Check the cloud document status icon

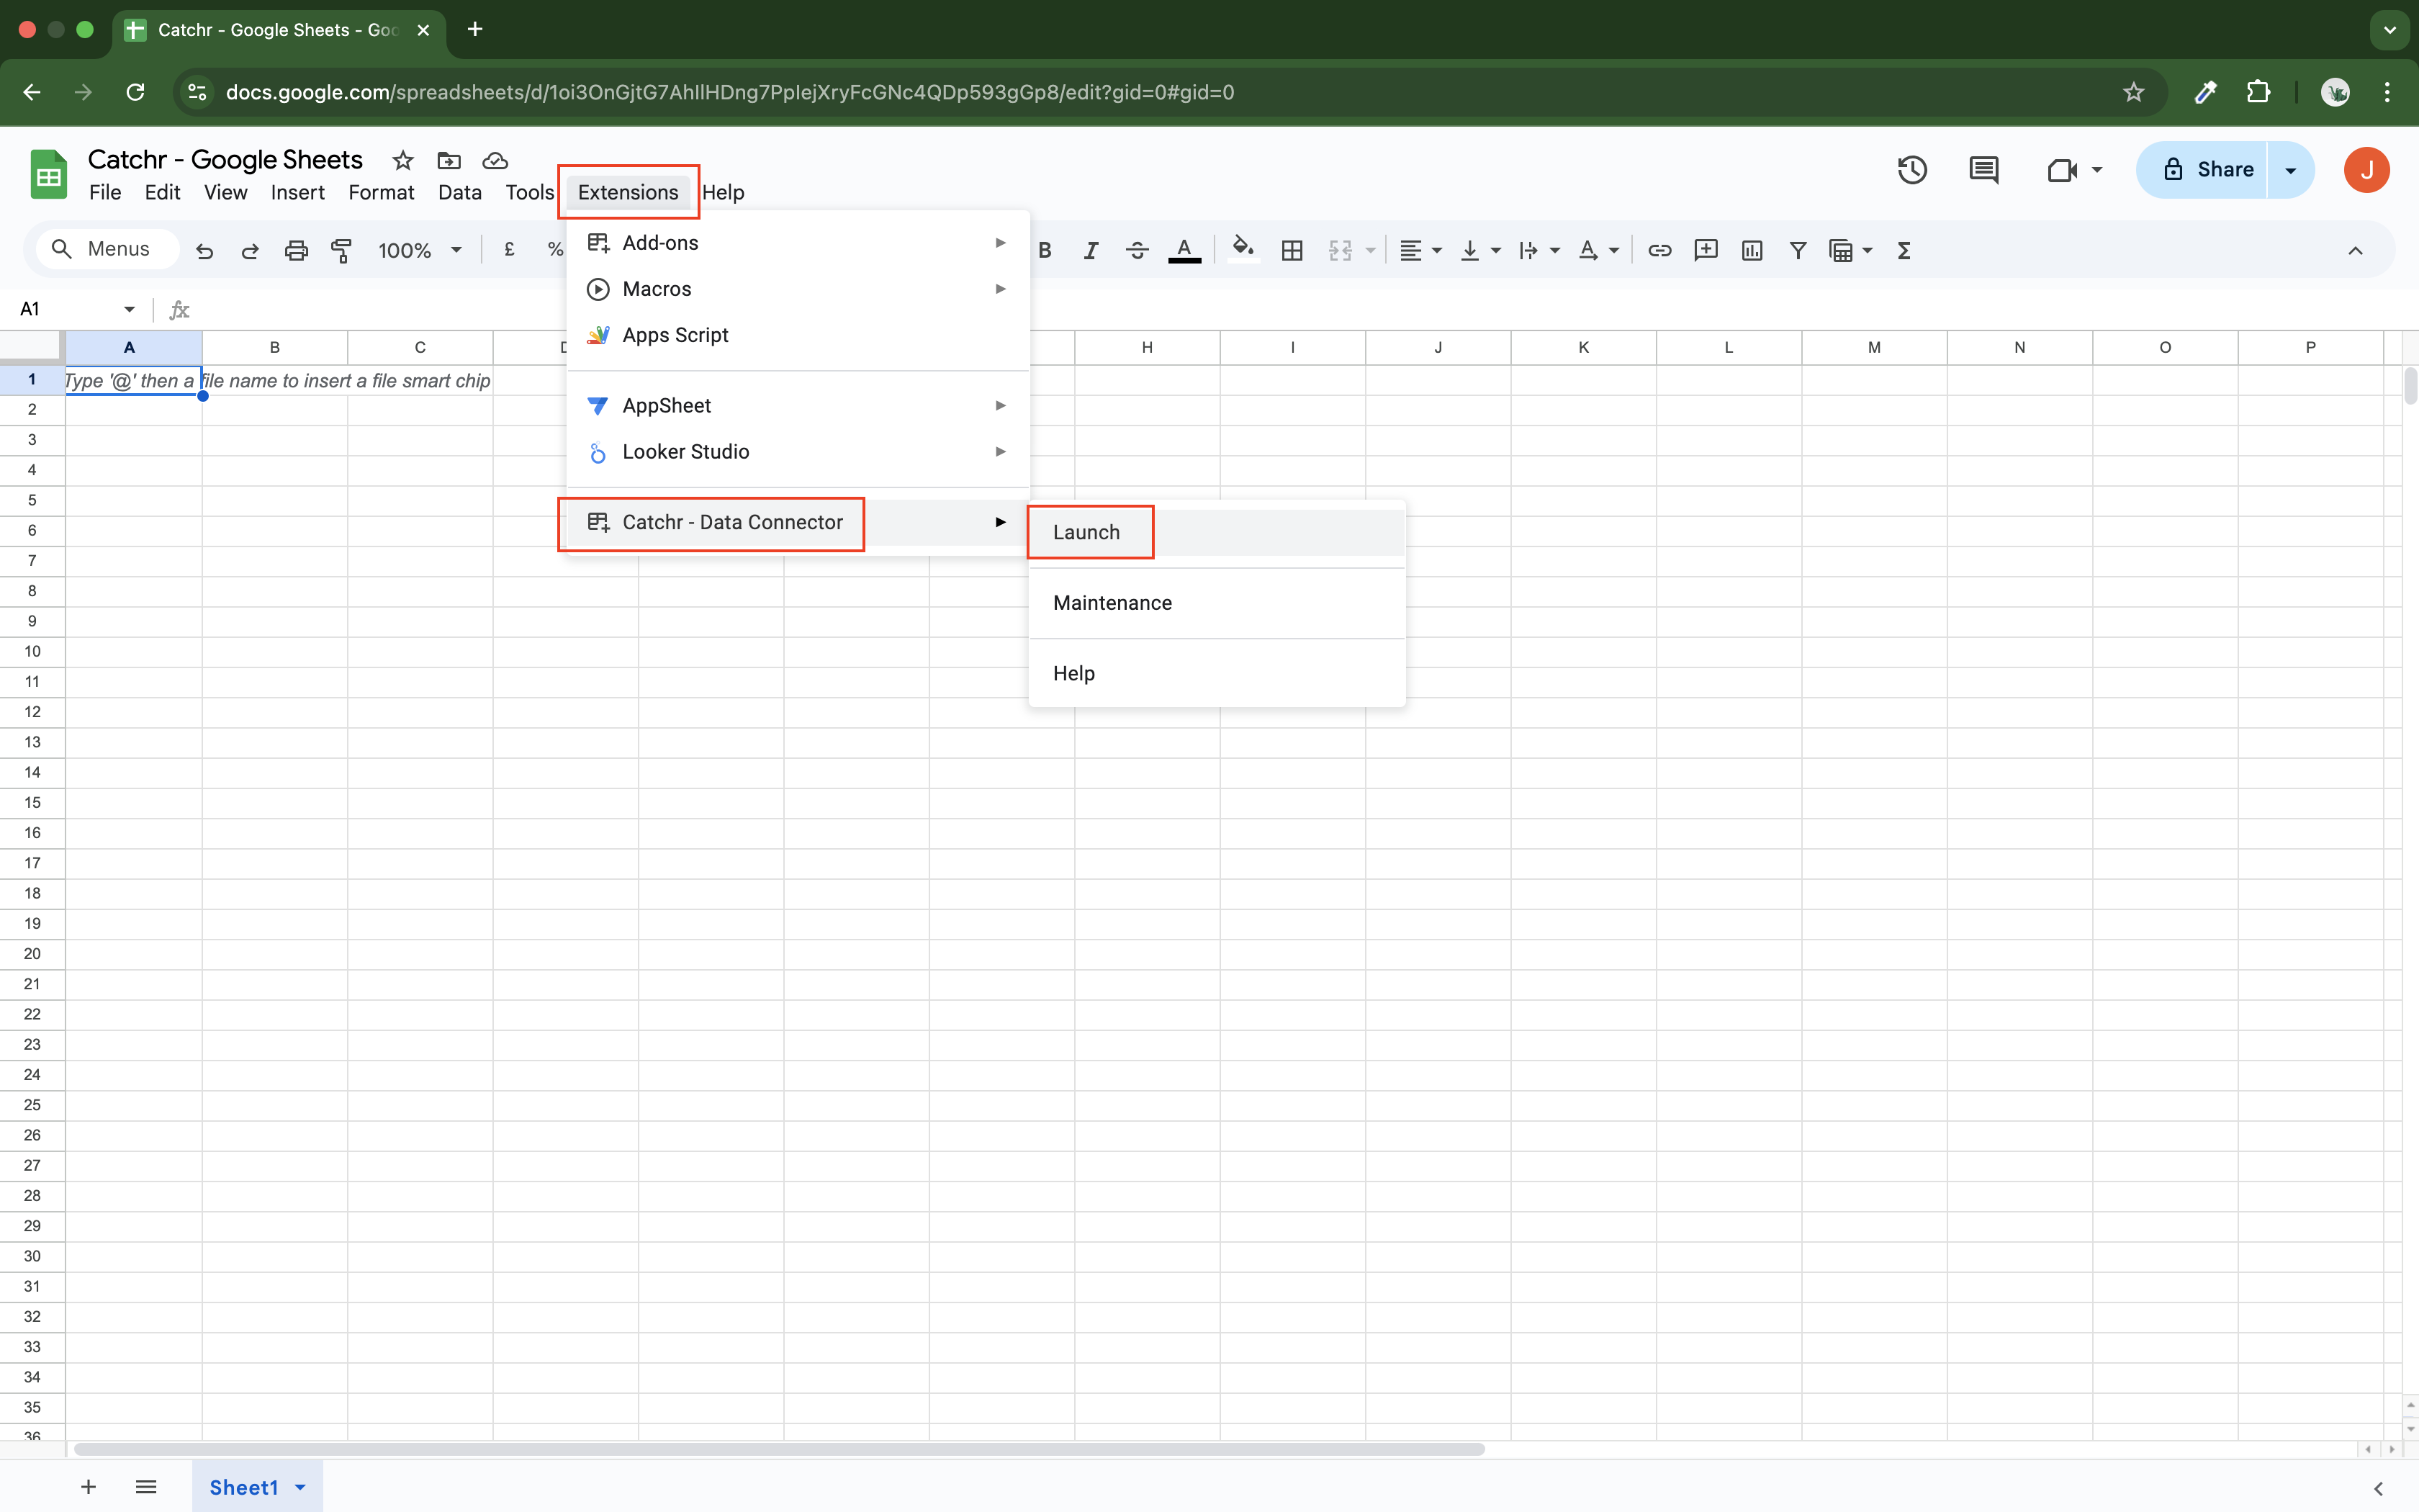pos(495,160)
